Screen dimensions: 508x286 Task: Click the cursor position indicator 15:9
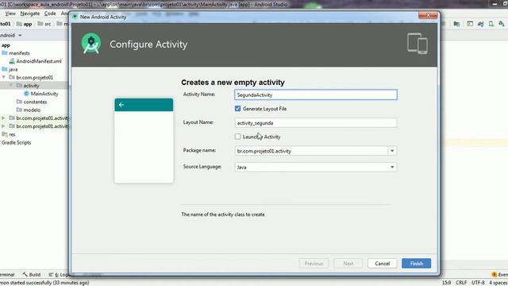(x=446, y=283)
